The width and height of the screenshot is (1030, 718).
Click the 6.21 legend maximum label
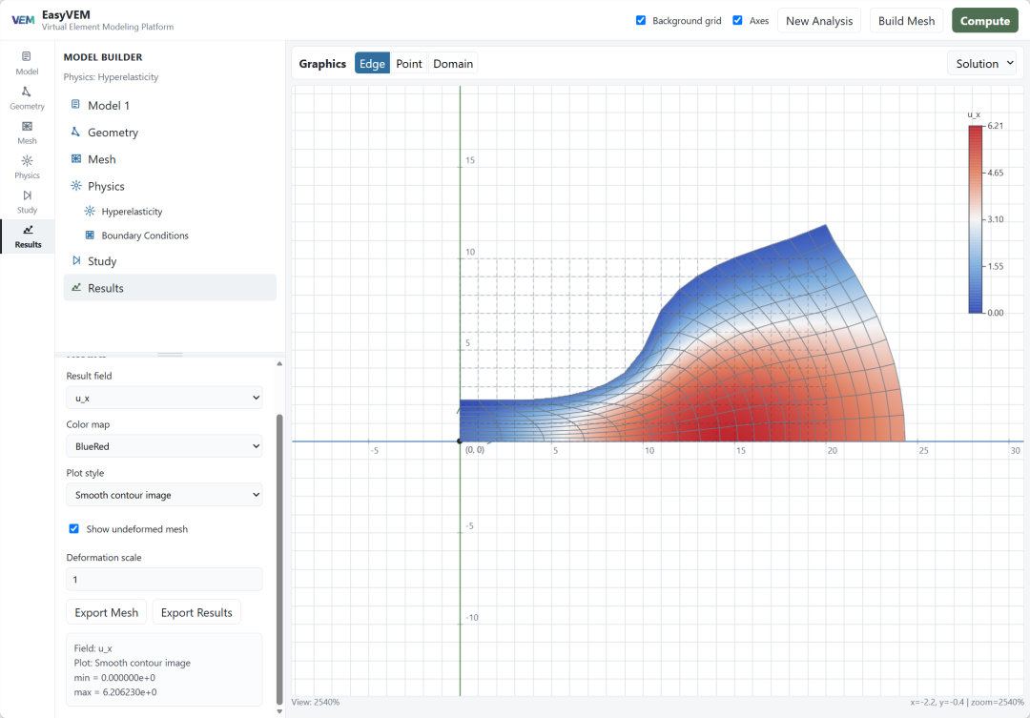point(995,126)
